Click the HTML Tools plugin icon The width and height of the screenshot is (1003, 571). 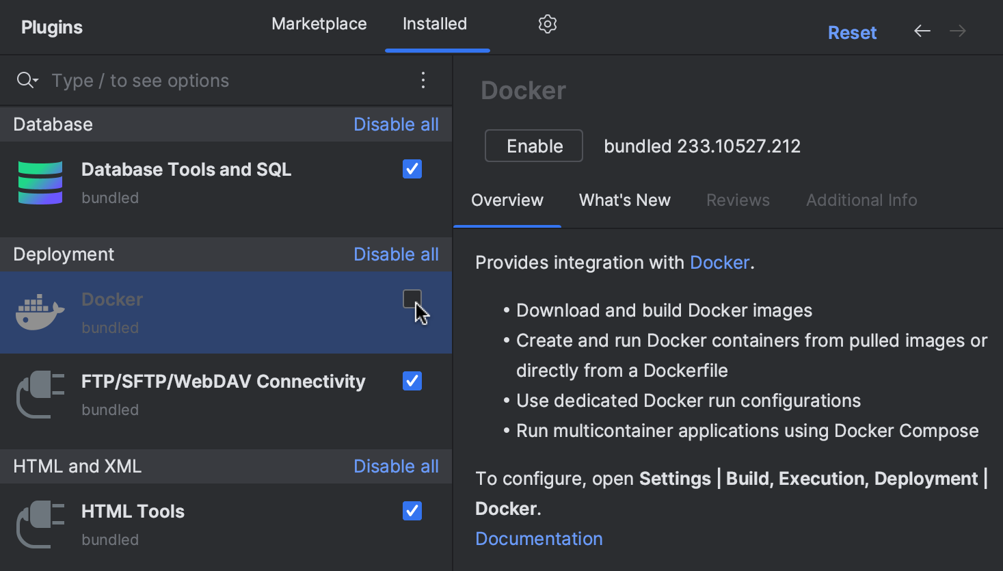click(40, 524)
